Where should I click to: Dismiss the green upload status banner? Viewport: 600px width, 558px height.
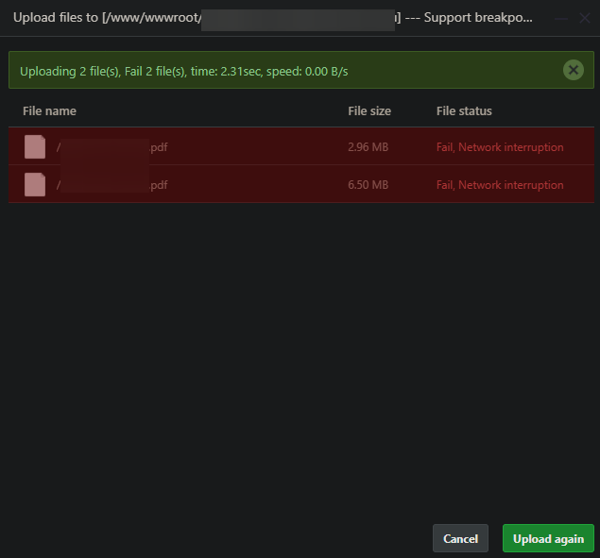tap(573, 70)
